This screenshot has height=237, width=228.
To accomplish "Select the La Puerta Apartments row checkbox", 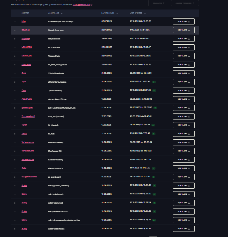I will [x=15, y=22].
